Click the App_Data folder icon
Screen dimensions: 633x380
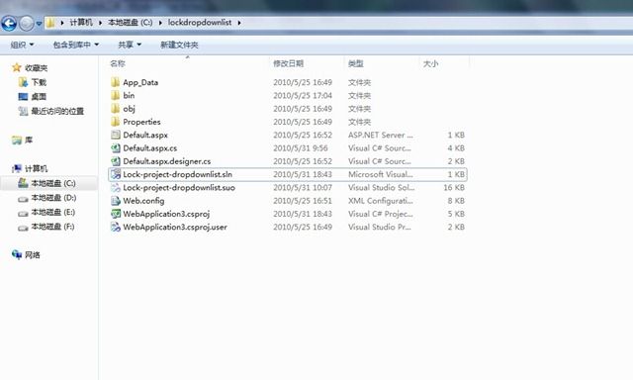click(x=116, y=82)
